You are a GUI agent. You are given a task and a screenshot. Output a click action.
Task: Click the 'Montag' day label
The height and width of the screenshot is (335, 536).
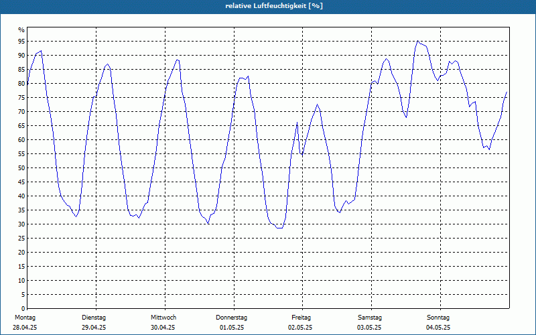pyautogui.click(x=25, y=318)
